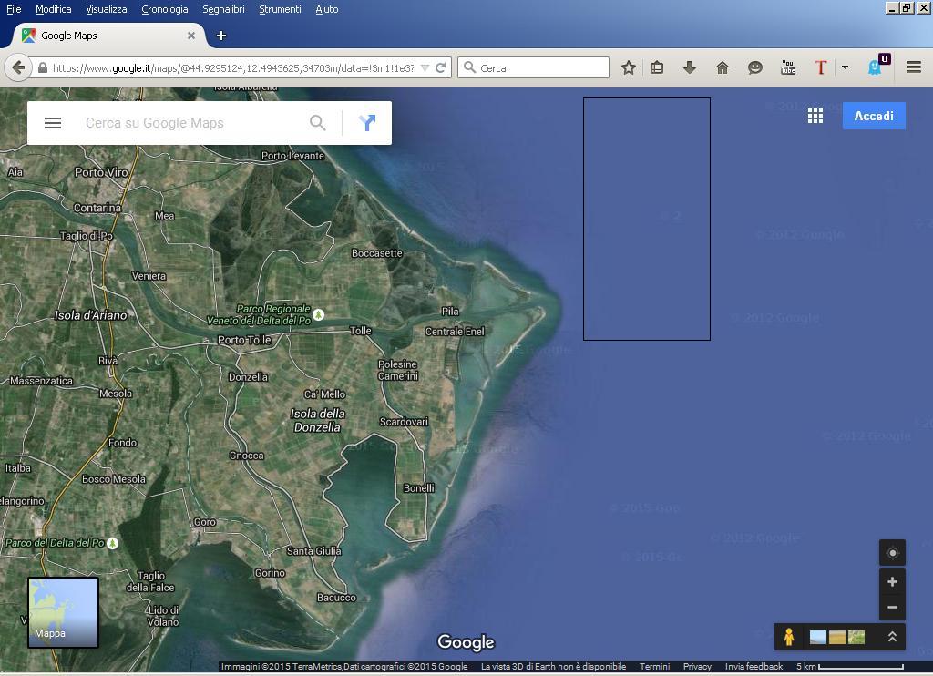Image resolution: width=933 pixels, height=676 pixels.
Task: Open the Segnalibri menu
Action: click(224, 9)
